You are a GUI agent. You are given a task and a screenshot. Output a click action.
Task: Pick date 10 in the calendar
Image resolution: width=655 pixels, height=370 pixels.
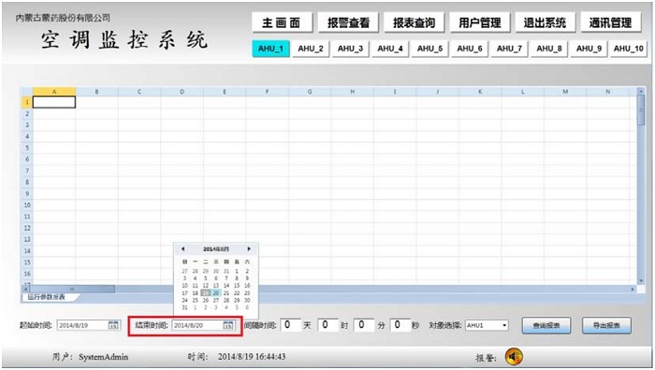tap(184, 286)
